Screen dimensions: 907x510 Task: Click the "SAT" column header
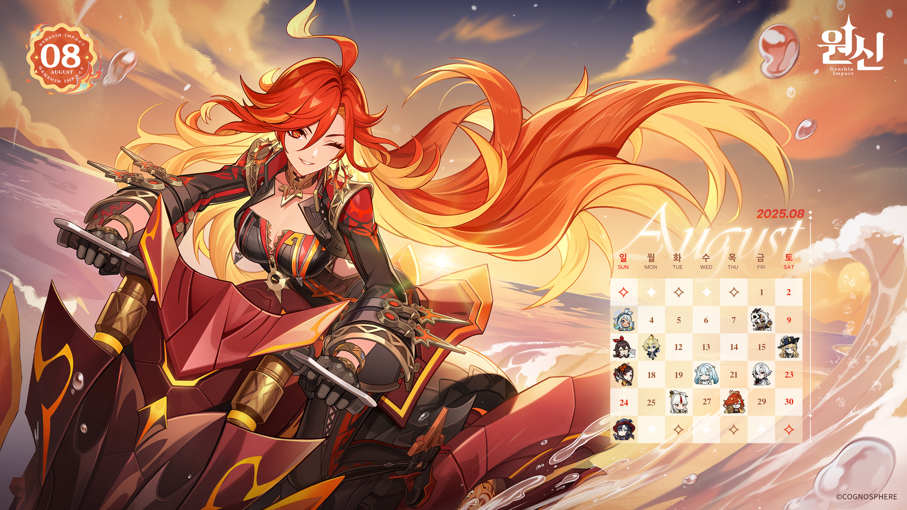tap(789, 267)
